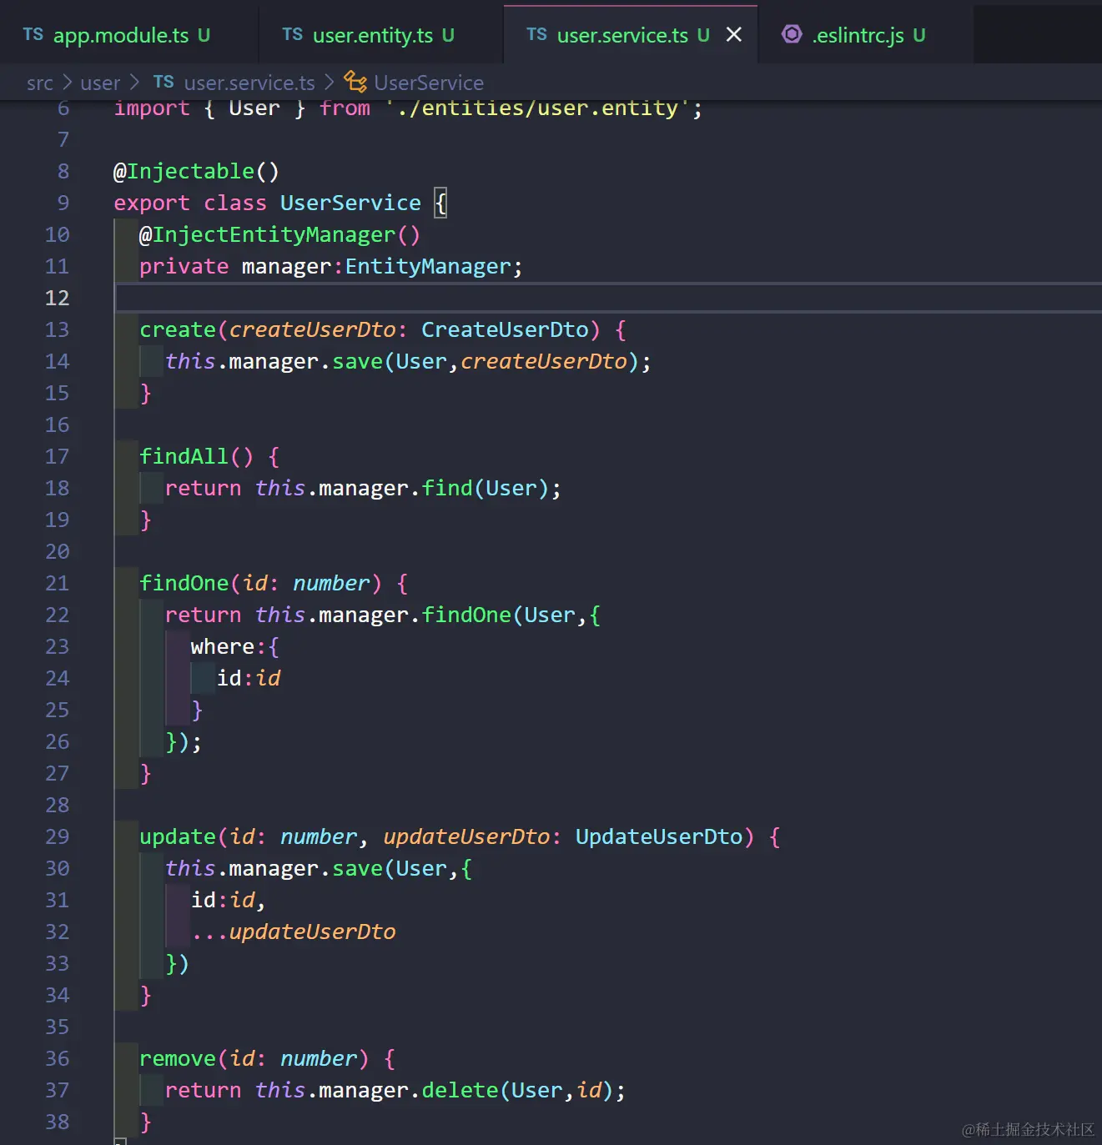Viewport: 1102px width, 1145px height.
Task: Open the user.service.ts breadcrumb segment
Action: (x=249, y=83)
